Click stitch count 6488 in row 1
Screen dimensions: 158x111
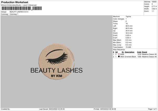(x=122, y=54)
